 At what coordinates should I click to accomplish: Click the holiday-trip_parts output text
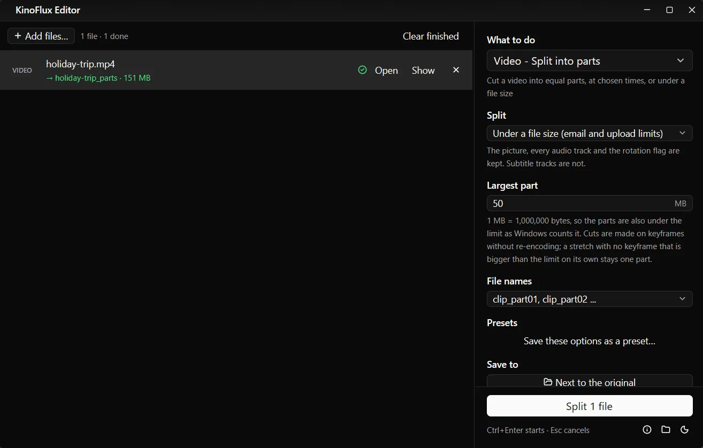98,78
